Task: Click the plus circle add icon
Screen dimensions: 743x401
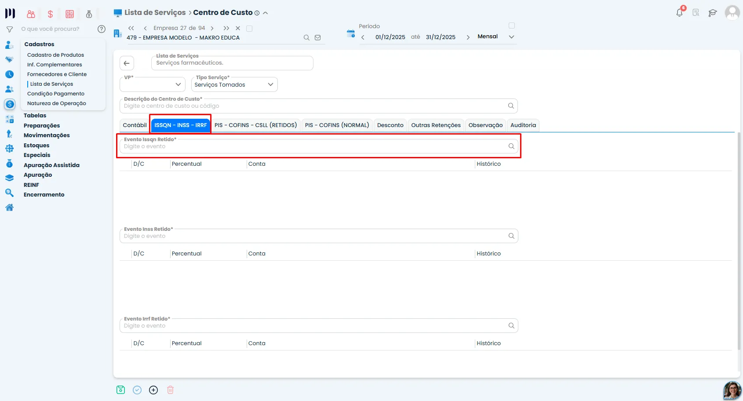Action: click(153, 390)
